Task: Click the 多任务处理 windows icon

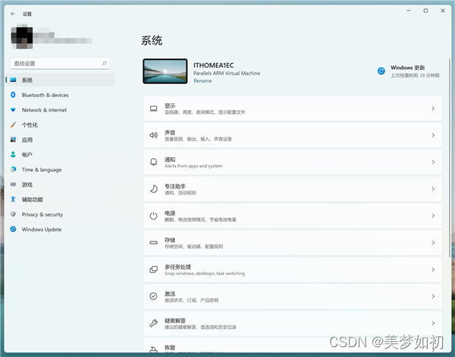Action: (153, 270)
